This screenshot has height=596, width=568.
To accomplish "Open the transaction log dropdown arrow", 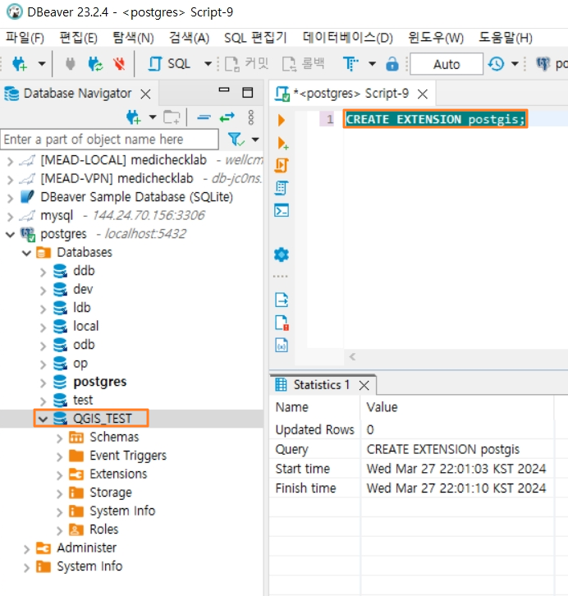I will 515,64.
